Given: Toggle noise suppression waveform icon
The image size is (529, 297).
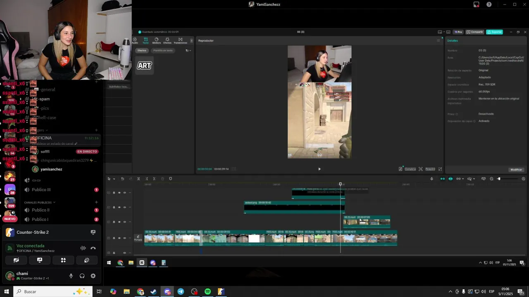Looking at the screenshot, I should pyautogui.click(x=83, y=248).
